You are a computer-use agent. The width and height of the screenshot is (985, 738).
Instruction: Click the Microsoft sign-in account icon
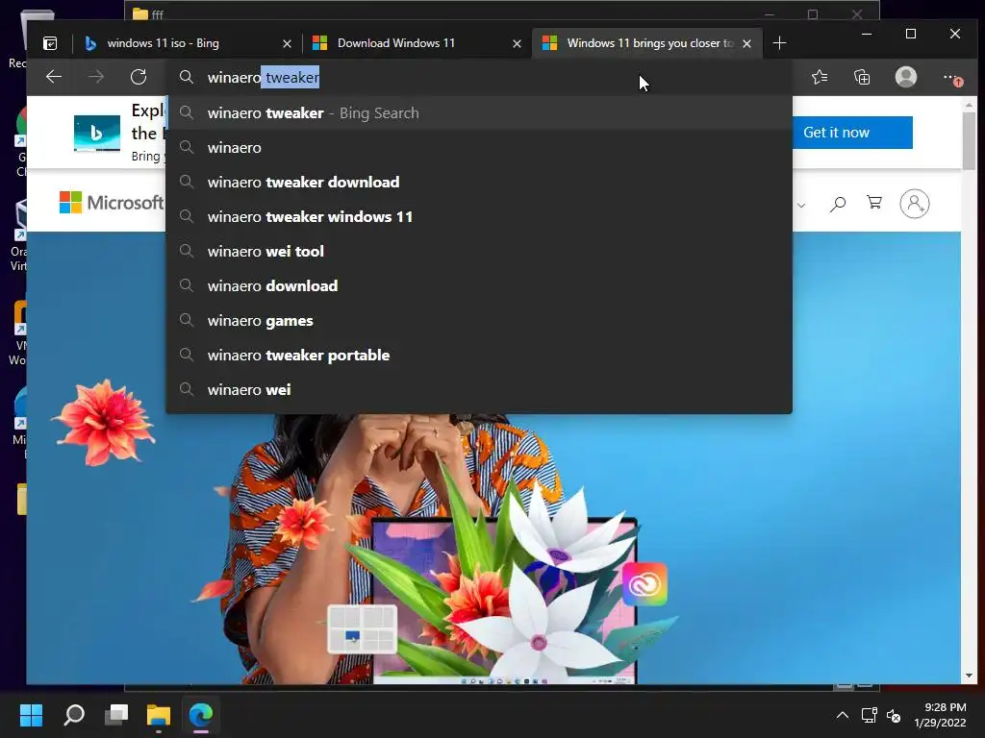(915, 204)
